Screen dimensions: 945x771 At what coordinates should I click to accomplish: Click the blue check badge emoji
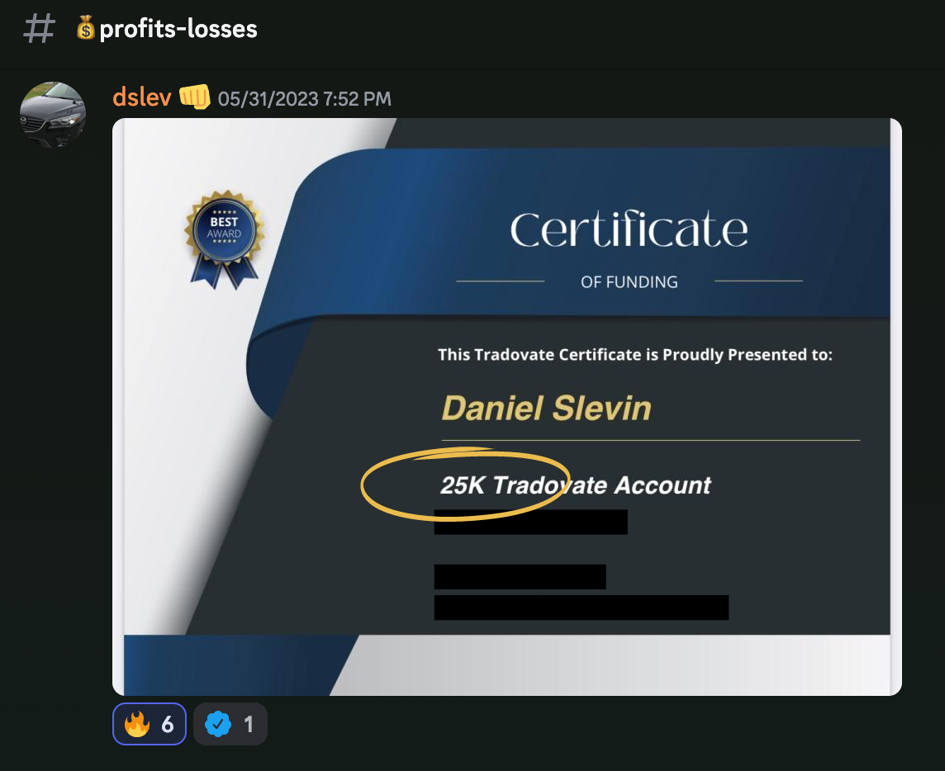(x=218, y=724)
